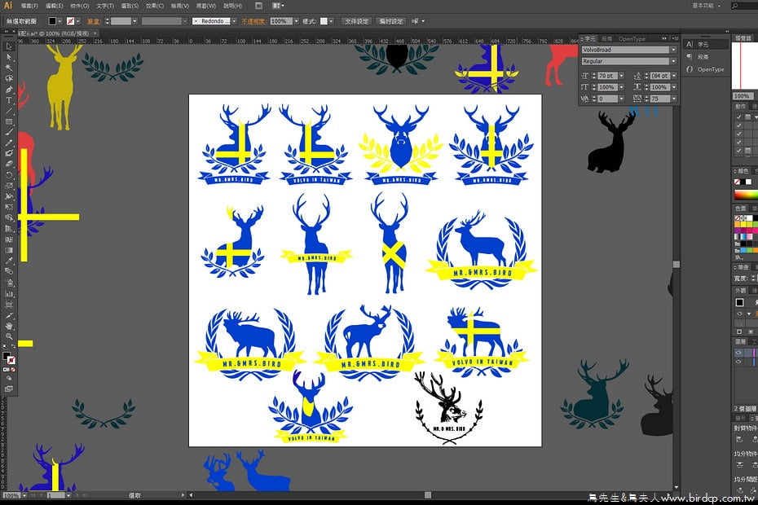The image size is (758, 505).
Task: Toggle visibility eye of the top layer
Action: coord(738,353)
